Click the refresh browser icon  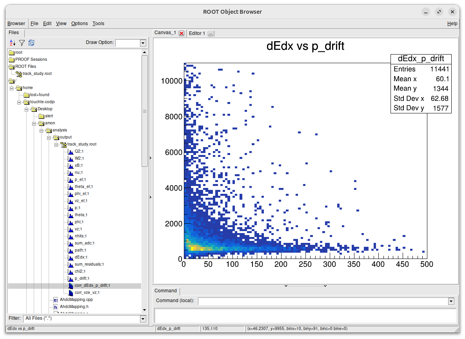coord(31,43)
